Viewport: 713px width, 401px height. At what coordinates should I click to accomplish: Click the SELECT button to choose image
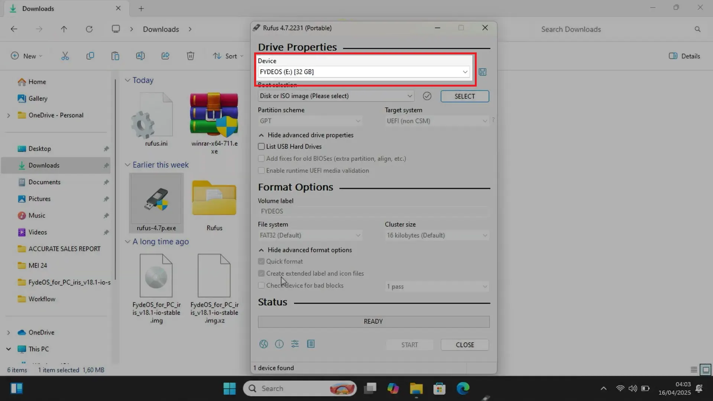464,96
